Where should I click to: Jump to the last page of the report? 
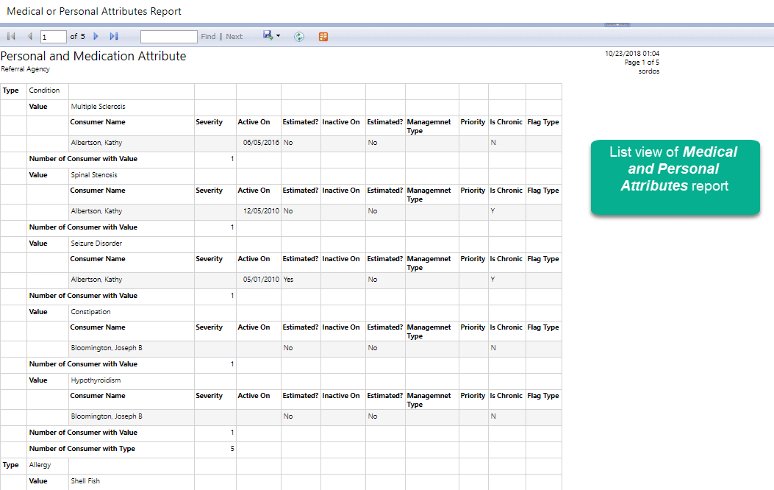tap(112, 35)
